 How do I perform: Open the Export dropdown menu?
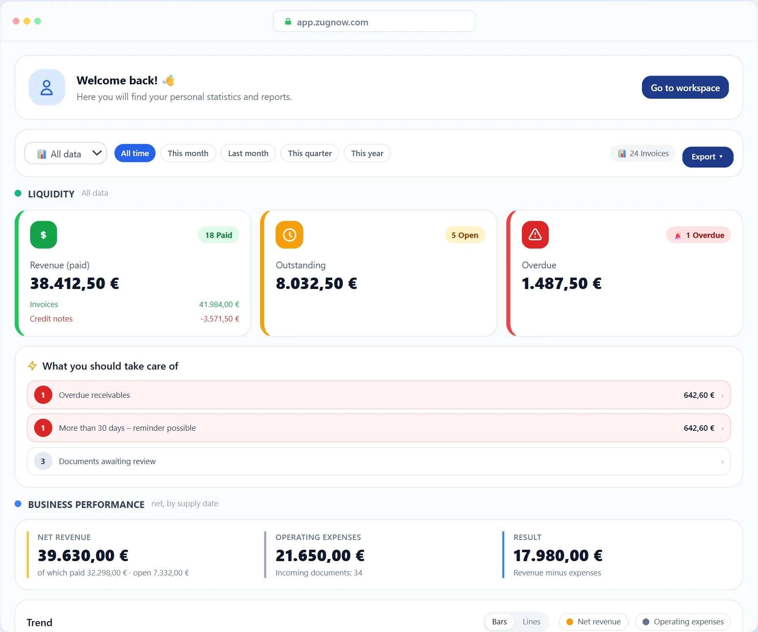(x=708, y=157)
